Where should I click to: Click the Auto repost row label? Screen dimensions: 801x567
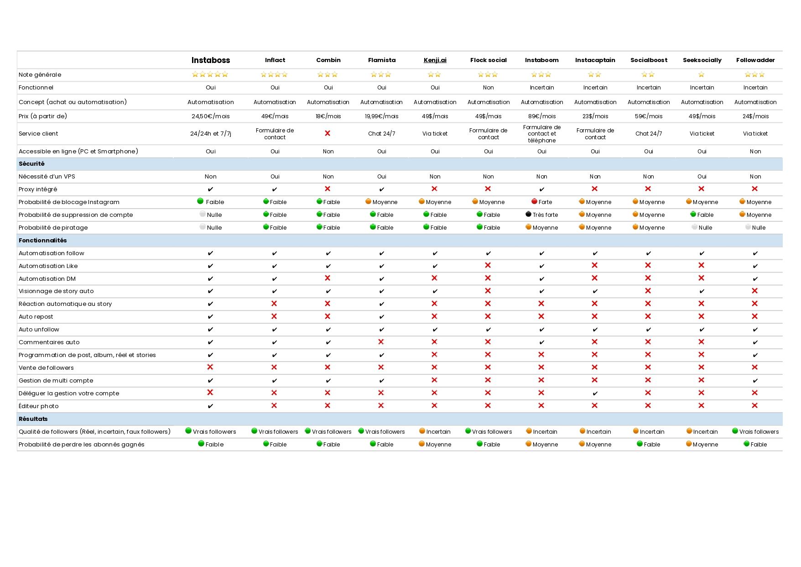tap(36, 316)
